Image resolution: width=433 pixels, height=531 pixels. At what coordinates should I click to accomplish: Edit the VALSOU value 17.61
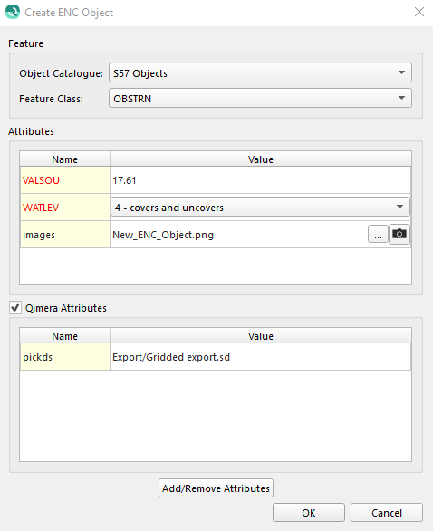click(260, 180)
